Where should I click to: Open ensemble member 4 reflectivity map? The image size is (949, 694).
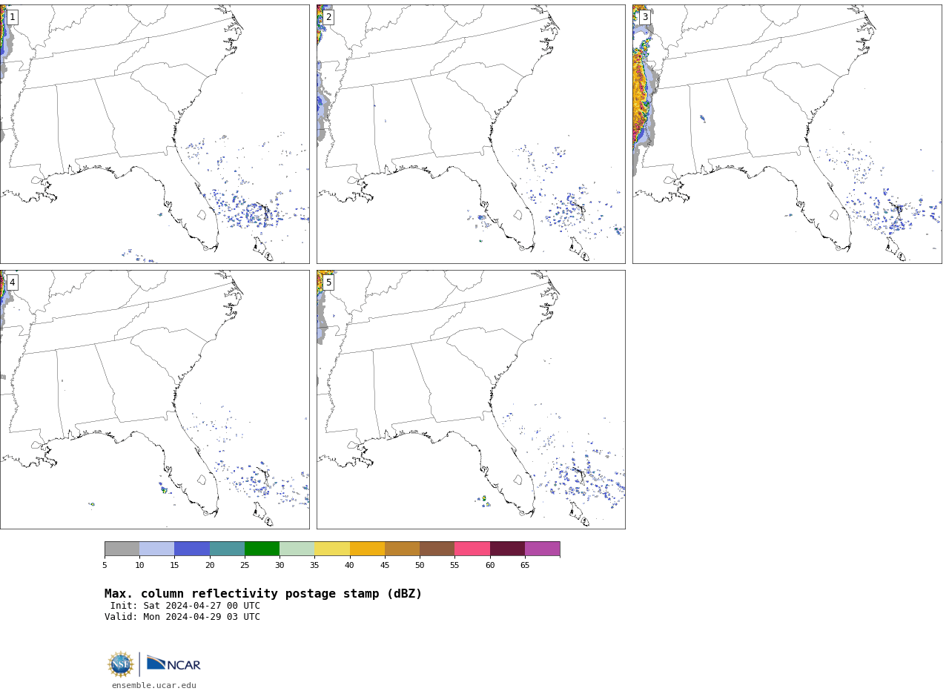(154, 400)
